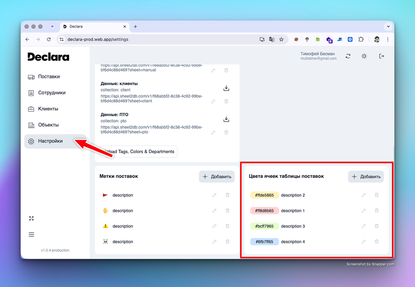The image size is (415, 287).
Task: Edit the skull tag row
Action: tap(214, 241)
